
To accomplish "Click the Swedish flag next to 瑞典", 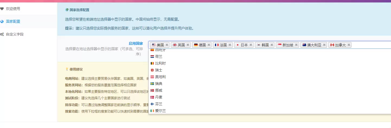I will coord(152,84).
